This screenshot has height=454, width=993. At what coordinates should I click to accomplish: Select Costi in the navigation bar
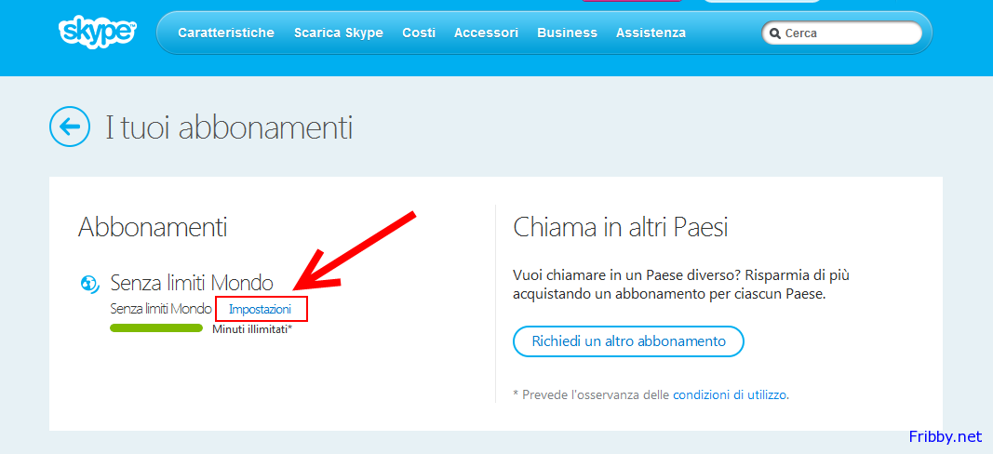pyautogui.click(x=419, y=33)
